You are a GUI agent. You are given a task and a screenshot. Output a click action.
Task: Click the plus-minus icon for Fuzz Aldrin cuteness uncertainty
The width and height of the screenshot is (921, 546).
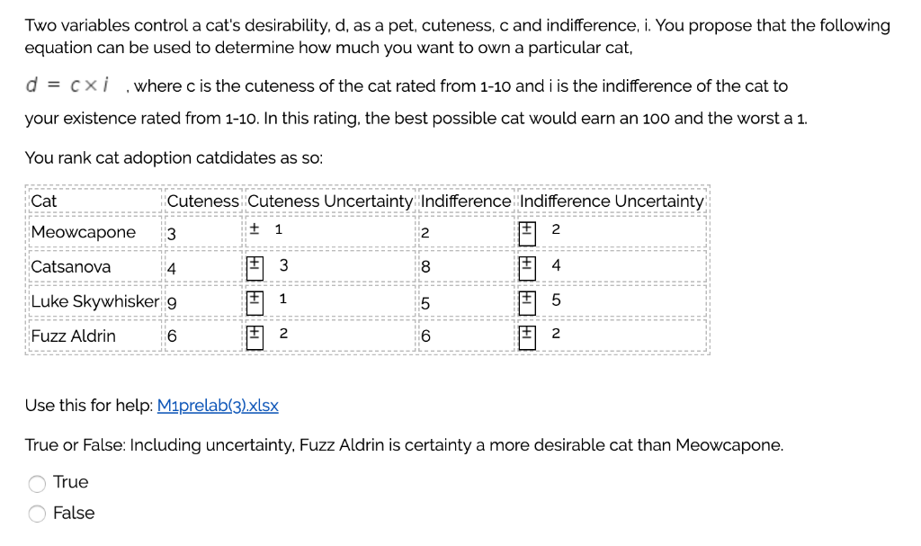(x=255, y=334)
